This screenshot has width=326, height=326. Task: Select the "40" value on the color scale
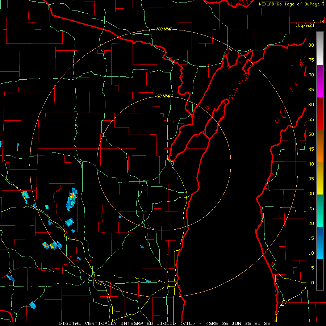[311, 164]
